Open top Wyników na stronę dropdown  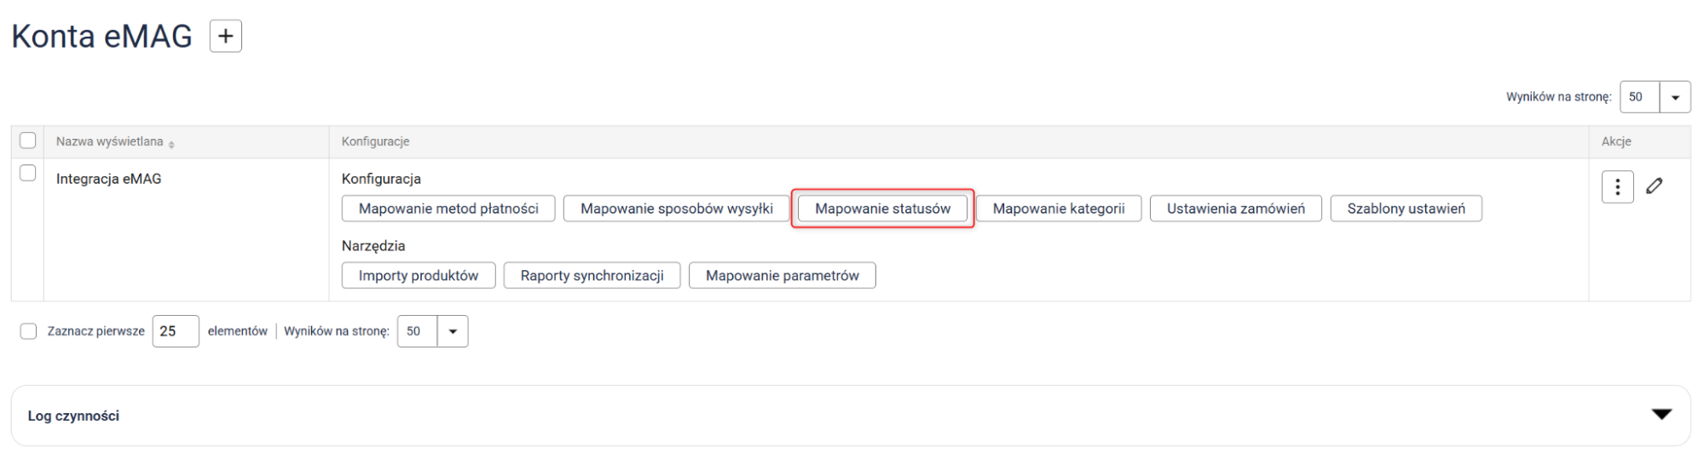(1674, 97)
